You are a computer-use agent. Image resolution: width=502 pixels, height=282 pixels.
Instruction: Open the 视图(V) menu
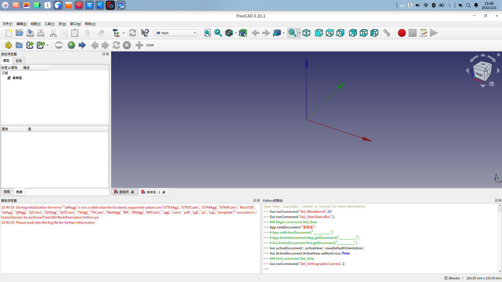tap(35, 24)
